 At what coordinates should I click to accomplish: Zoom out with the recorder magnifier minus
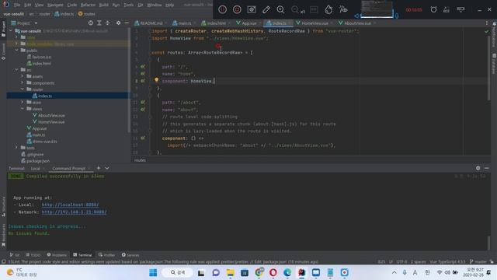pyautogui.click(x=295, y=9)
